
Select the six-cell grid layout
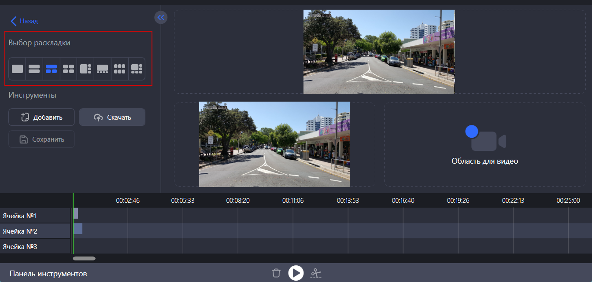click(x=120, y=69)
